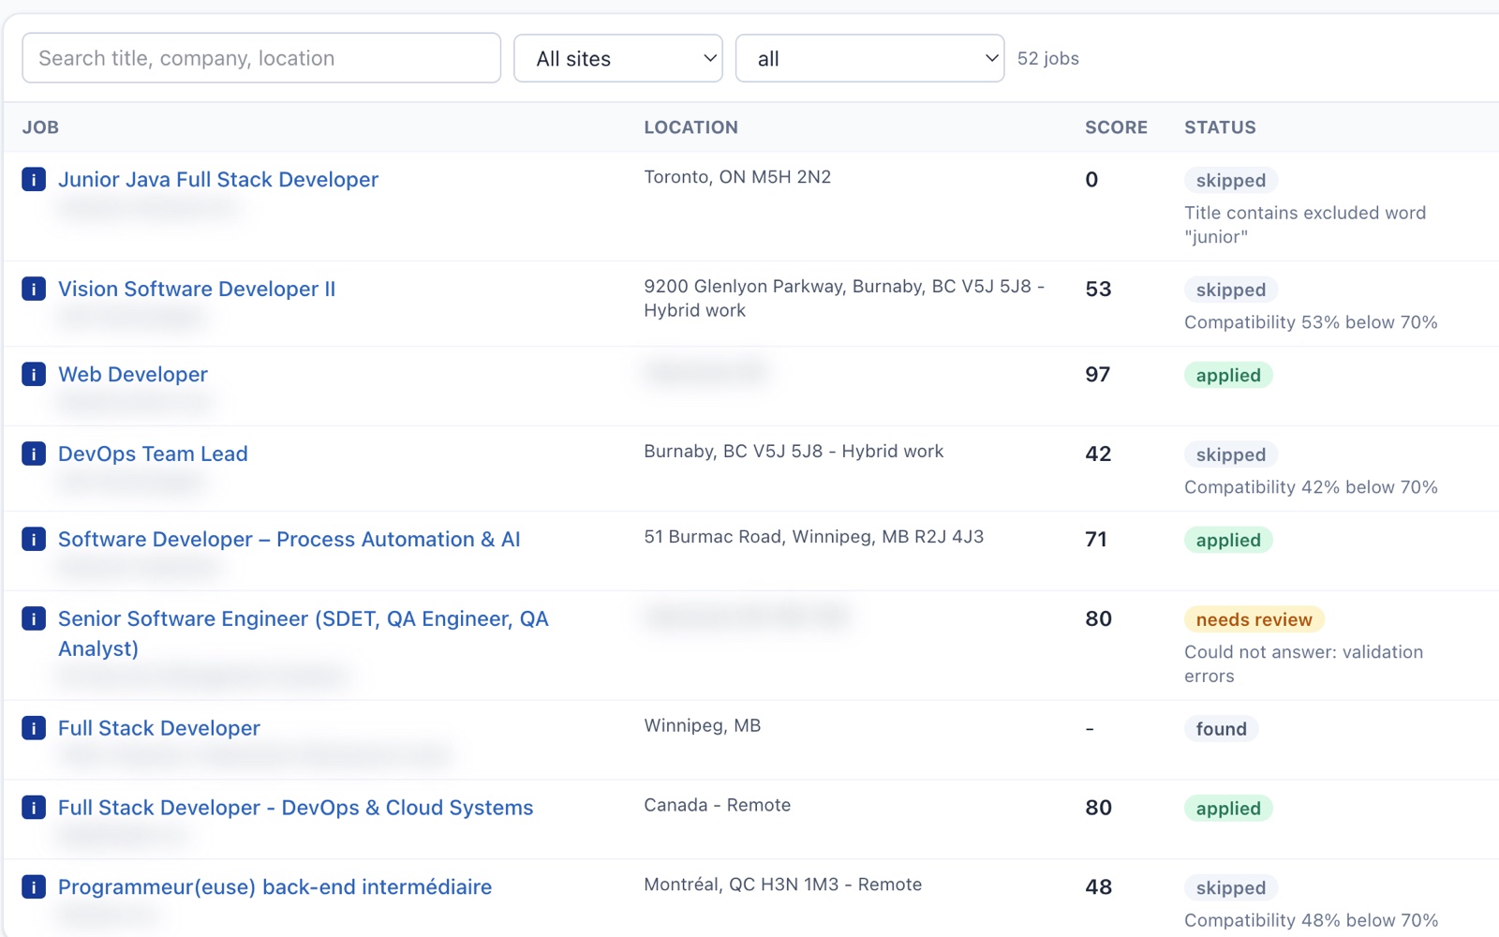This screenshot has width=1499, height=937.
Task: Open the Web Developer job link
Action: (x=133, y=374)
